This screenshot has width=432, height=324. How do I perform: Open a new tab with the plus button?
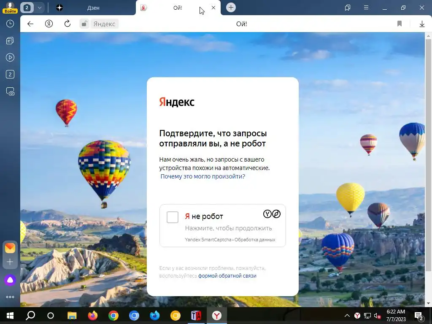pyautogui.click(x=231, y=8)
